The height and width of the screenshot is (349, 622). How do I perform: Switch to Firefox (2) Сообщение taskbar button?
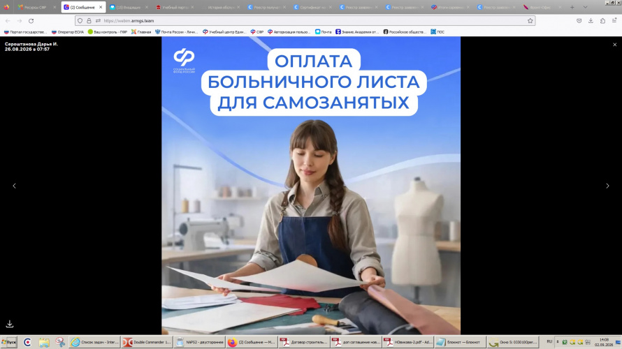(x=252, y=342)
